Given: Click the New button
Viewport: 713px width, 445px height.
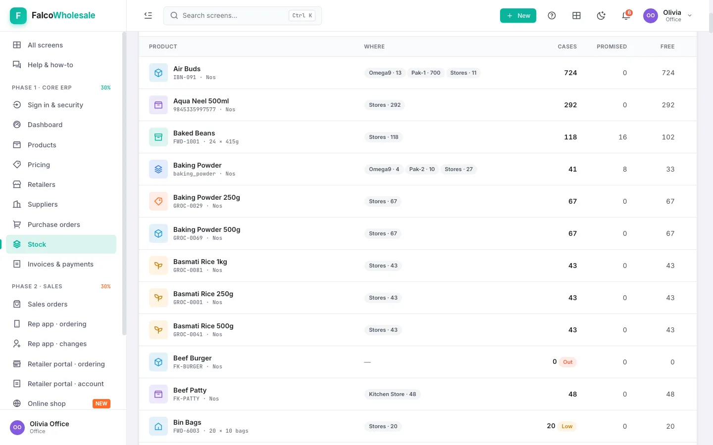Looking at the screenshot, I should coord(518,16).
